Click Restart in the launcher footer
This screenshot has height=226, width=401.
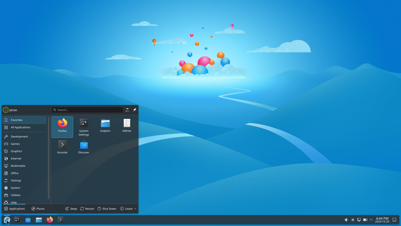[87, 208]
